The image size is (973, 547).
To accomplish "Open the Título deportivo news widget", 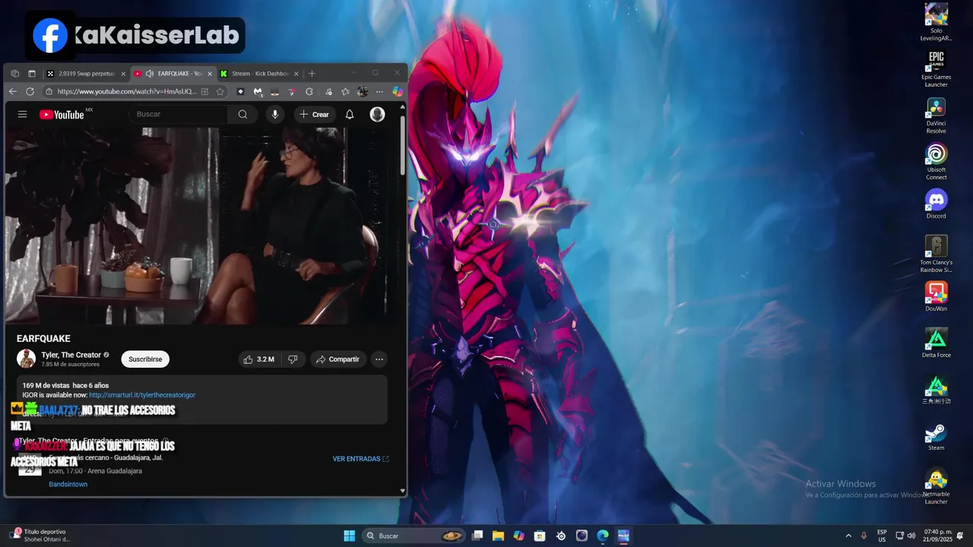I will coord(40,536).
